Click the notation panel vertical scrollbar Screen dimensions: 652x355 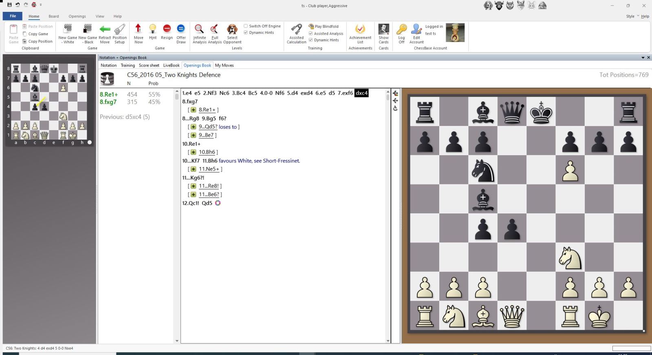[x=388, y=204]
